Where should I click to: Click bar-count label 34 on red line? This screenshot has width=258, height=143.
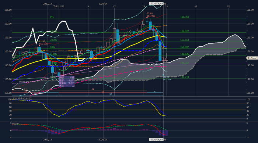click(93, 89)
